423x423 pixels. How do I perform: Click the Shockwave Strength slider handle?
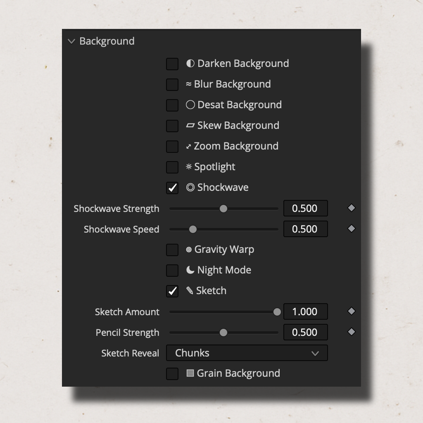(x=223, y=209)
